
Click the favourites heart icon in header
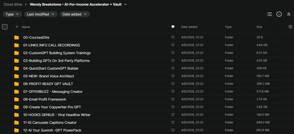173,27
